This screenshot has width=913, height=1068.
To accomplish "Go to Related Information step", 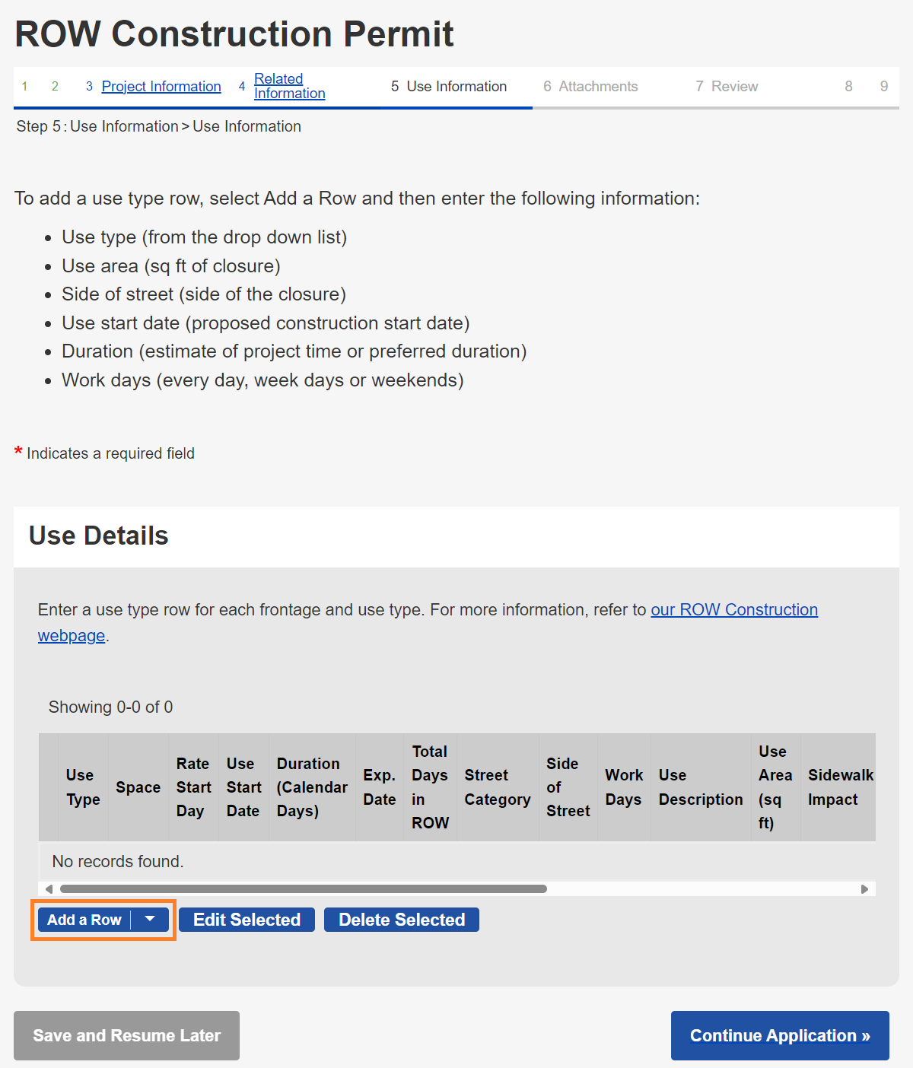I will click(289, 86).
